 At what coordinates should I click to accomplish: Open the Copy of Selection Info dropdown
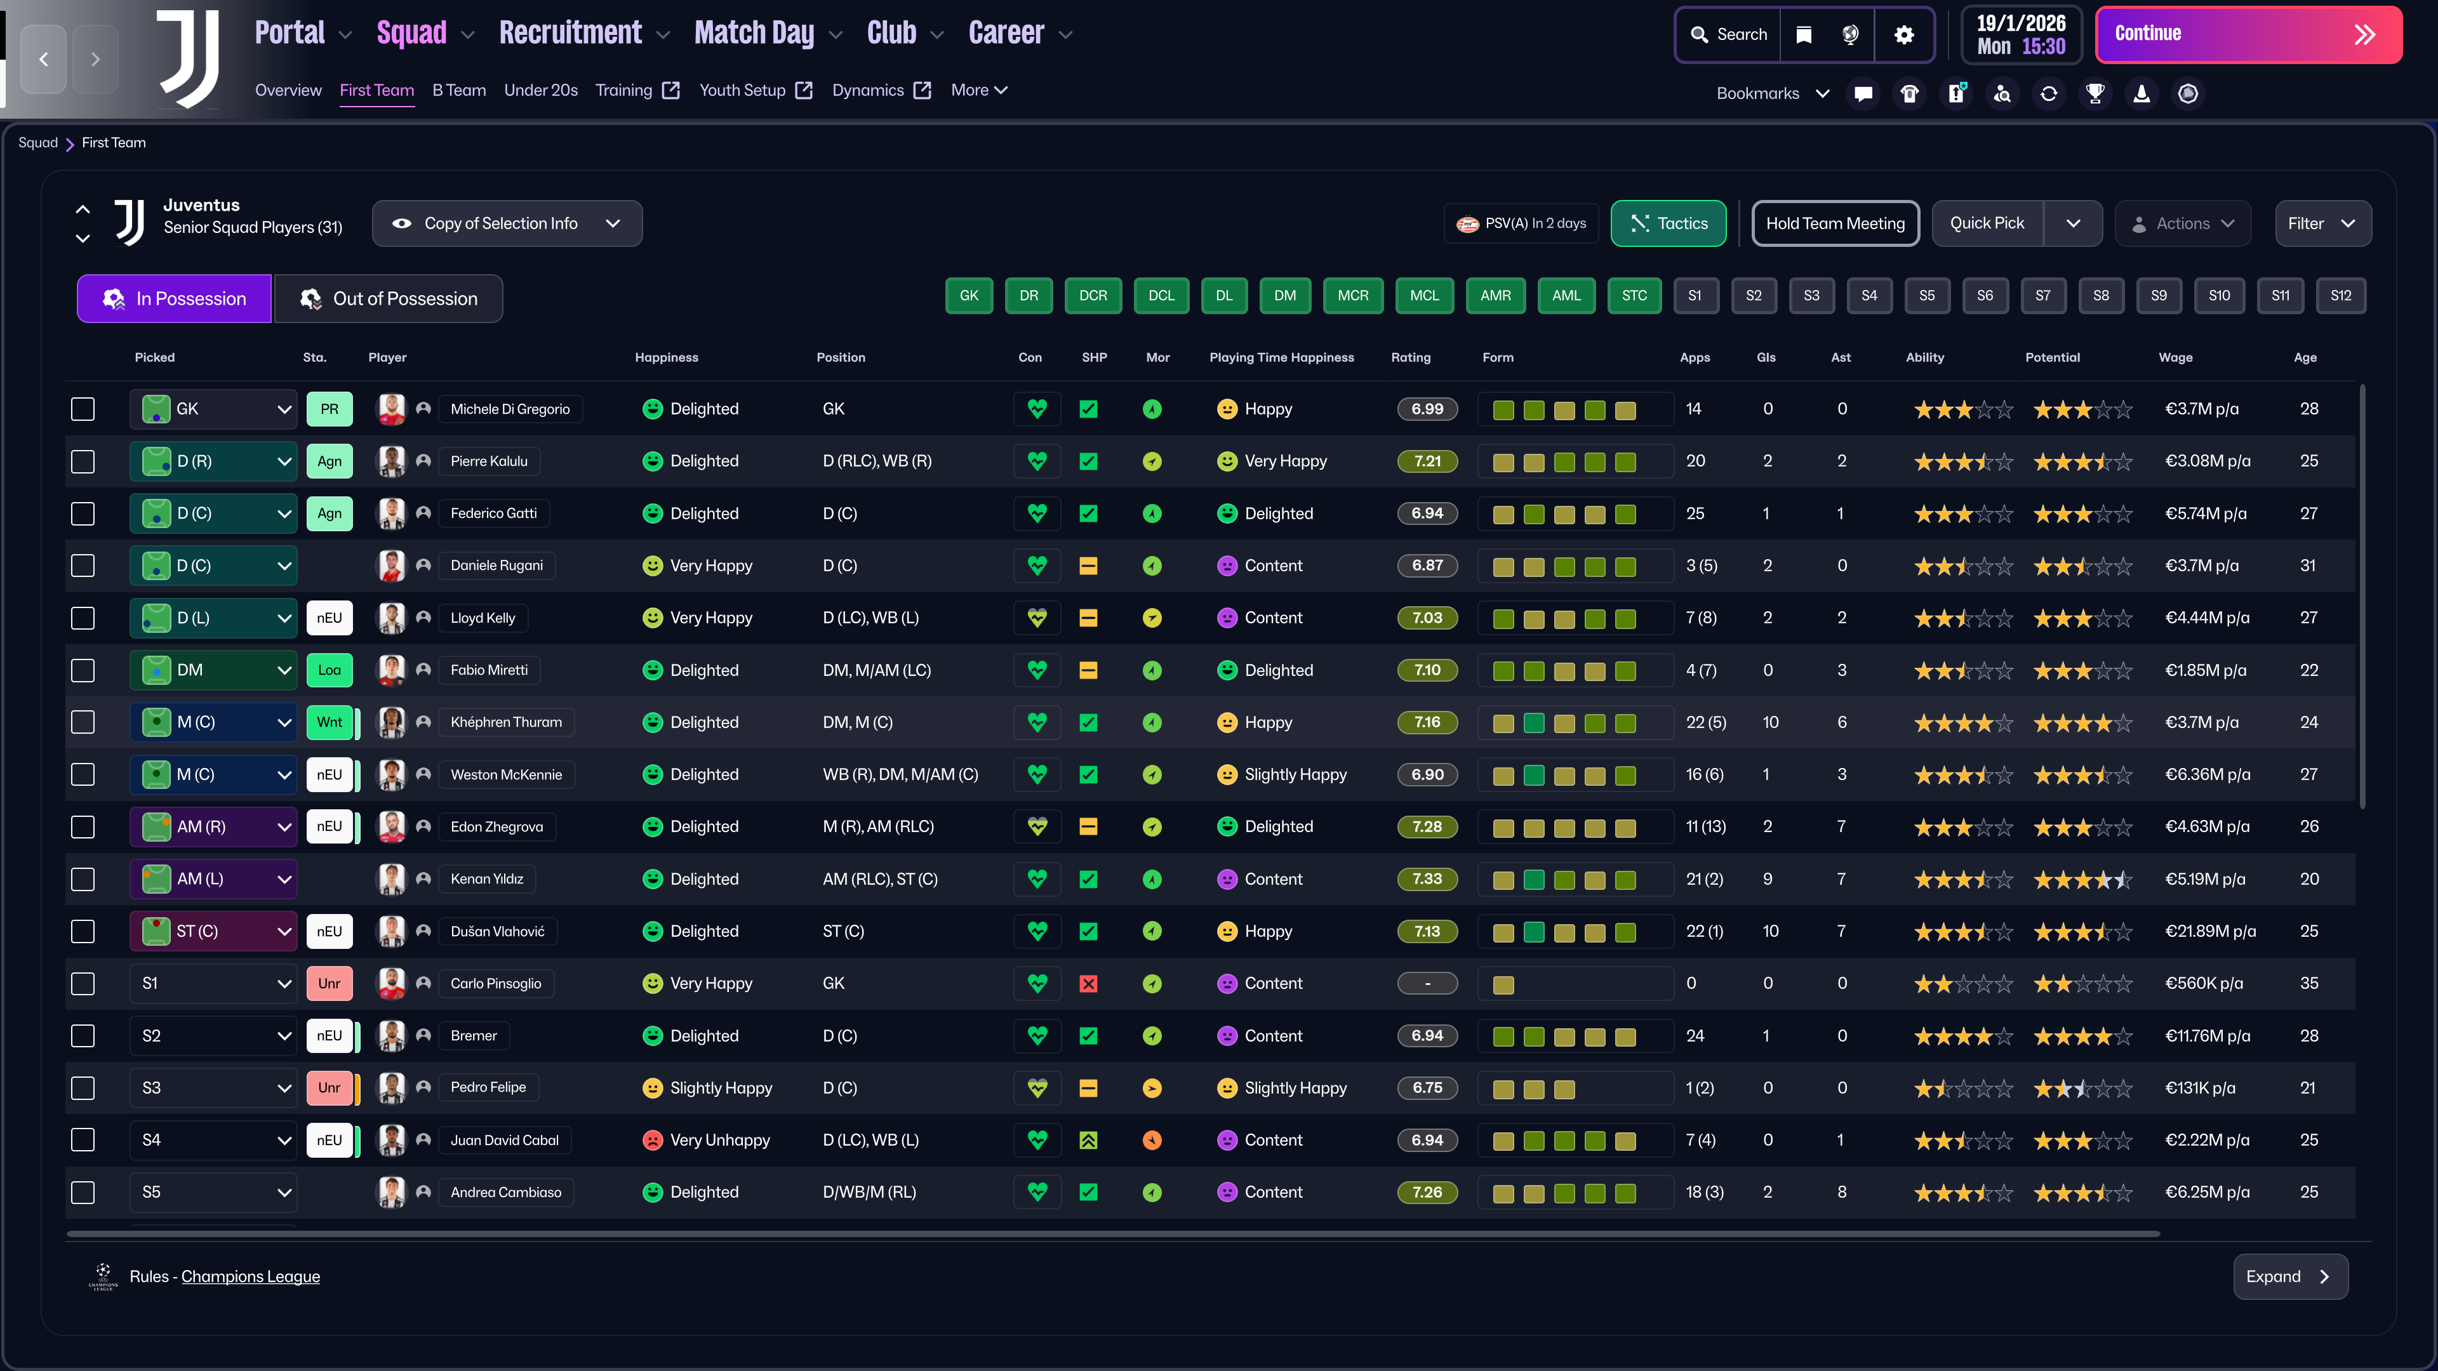tap(507, 223)
